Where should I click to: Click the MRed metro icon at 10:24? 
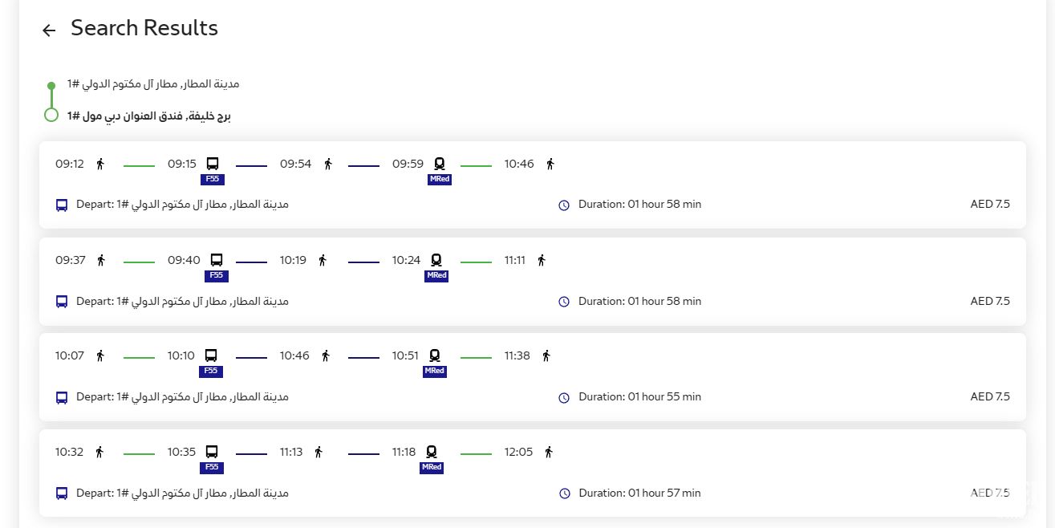pyautogui.click(x=436, y=260)
